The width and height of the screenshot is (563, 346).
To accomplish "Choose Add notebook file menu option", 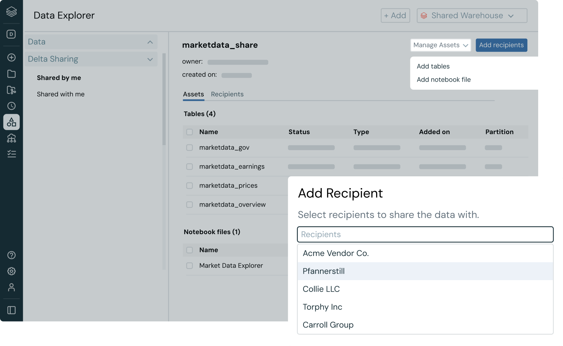I will pos(444,80).
